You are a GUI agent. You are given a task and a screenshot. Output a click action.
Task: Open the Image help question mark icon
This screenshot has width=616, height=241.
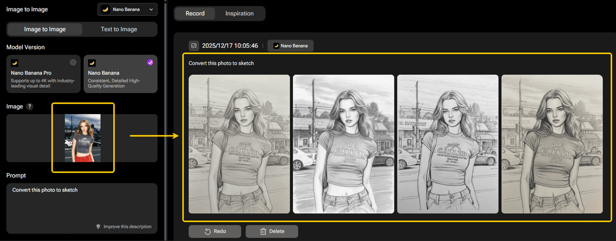(30, 106)
